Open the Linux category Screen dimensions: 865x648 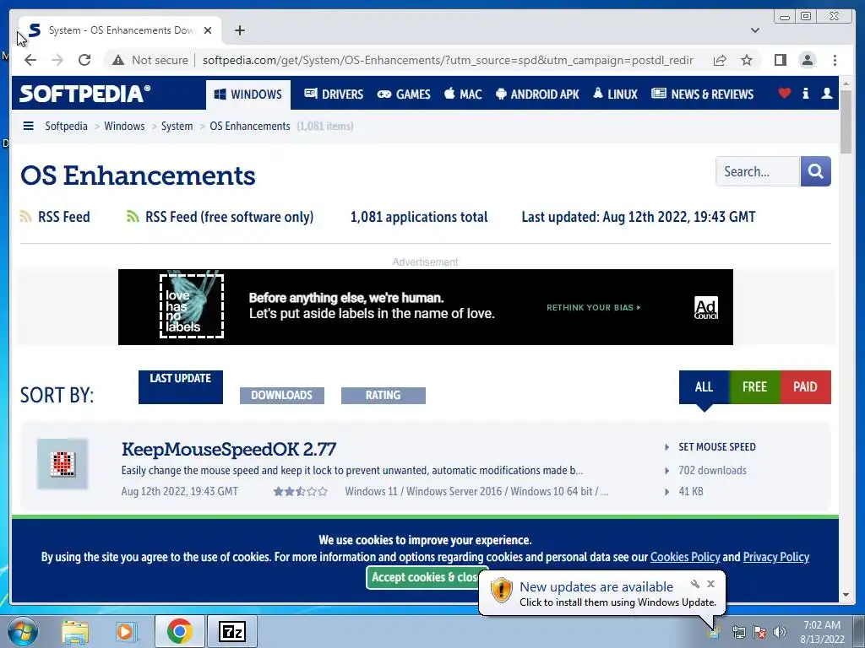[x=615, y=94]
